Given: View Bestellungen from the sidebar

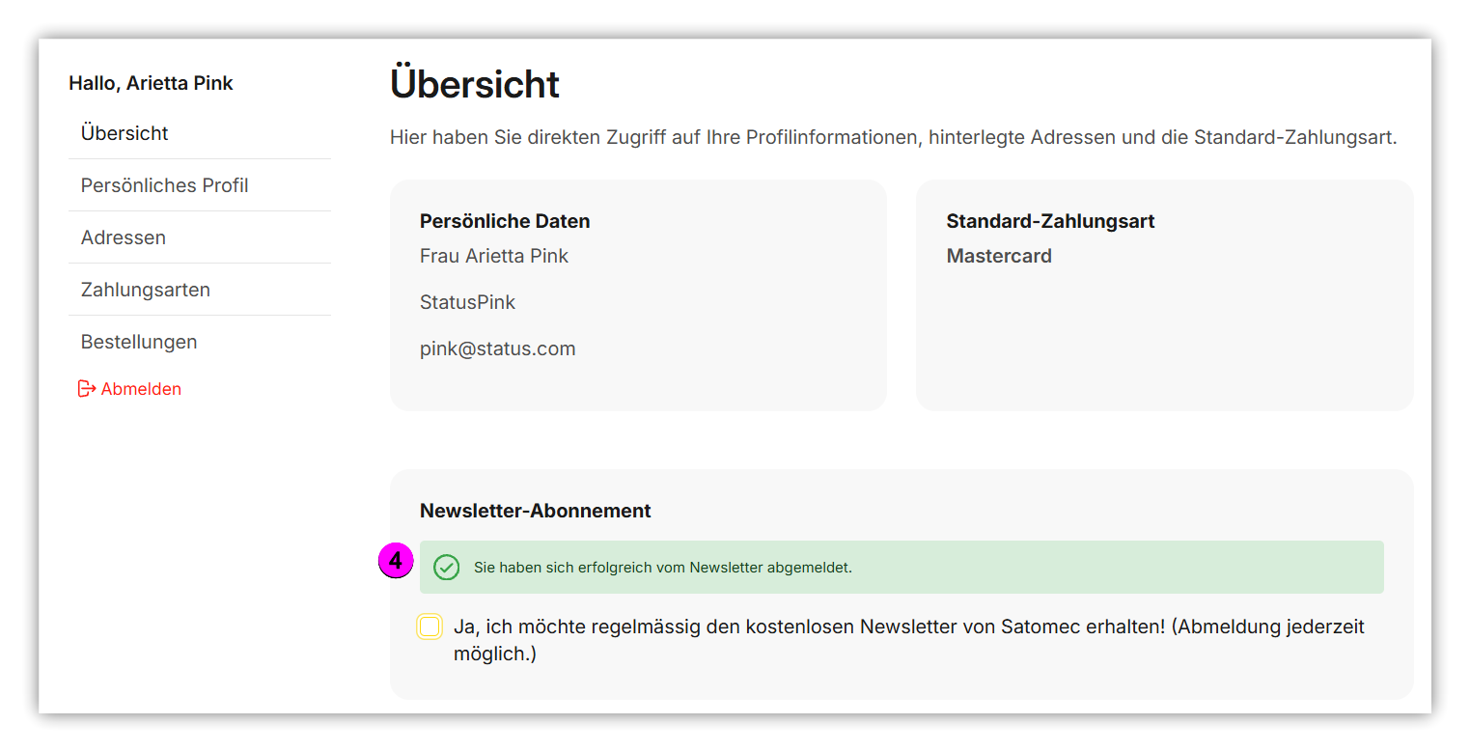Looking at the screenshot, I should [x=139, y=342].
